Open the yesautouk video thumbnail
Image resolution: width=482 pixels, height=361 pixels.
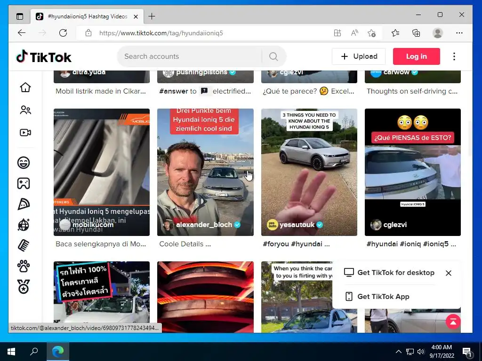tap(309, 172)
